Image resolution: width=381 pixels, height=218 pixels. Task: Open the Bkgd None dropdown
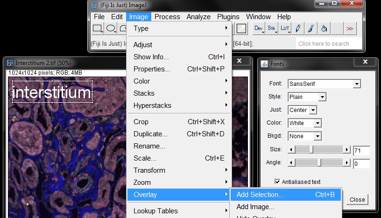[x=304, y=136]
